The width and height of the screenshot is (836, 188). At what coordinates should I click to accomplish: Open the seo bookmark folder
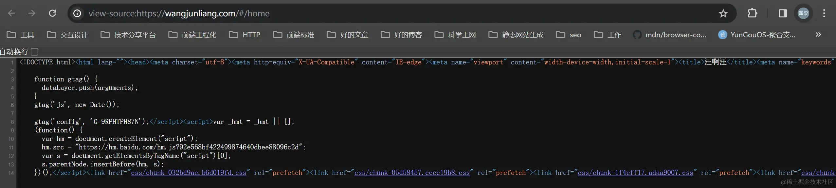(569, 35)
